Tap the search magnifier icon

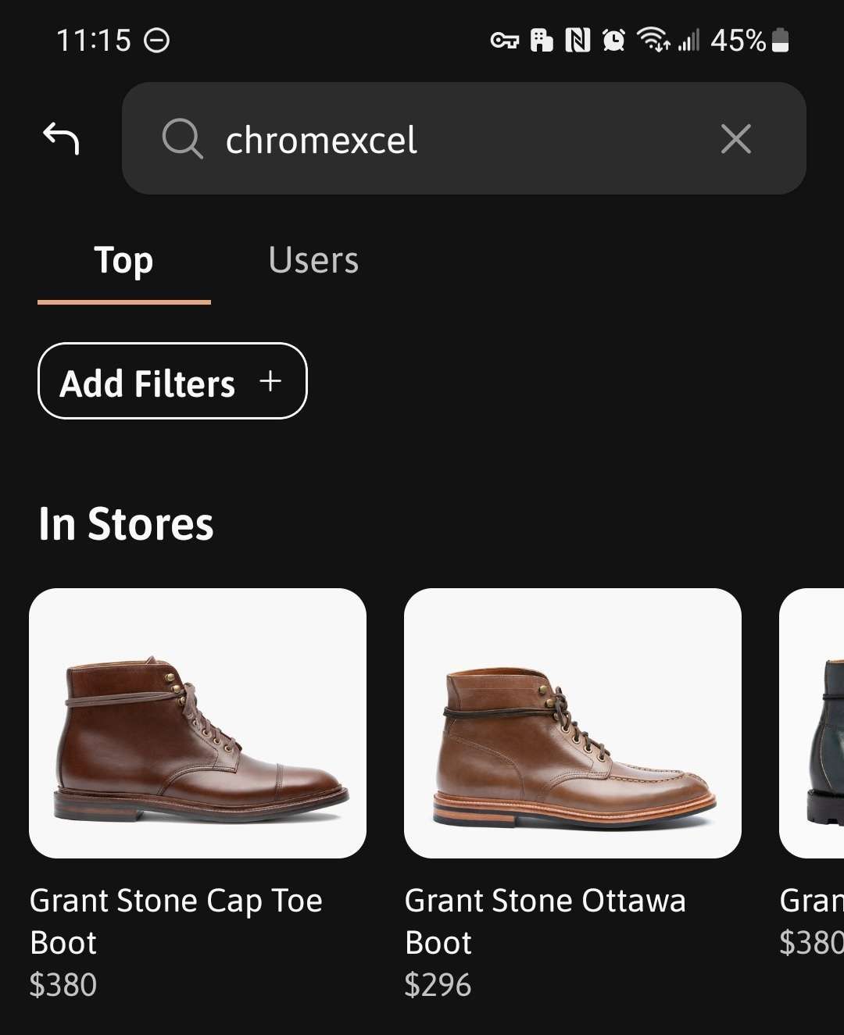(182, 139)
